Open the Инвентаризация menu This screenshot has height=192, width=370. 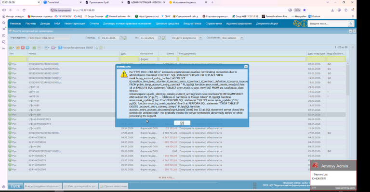(x=75, y=24)
